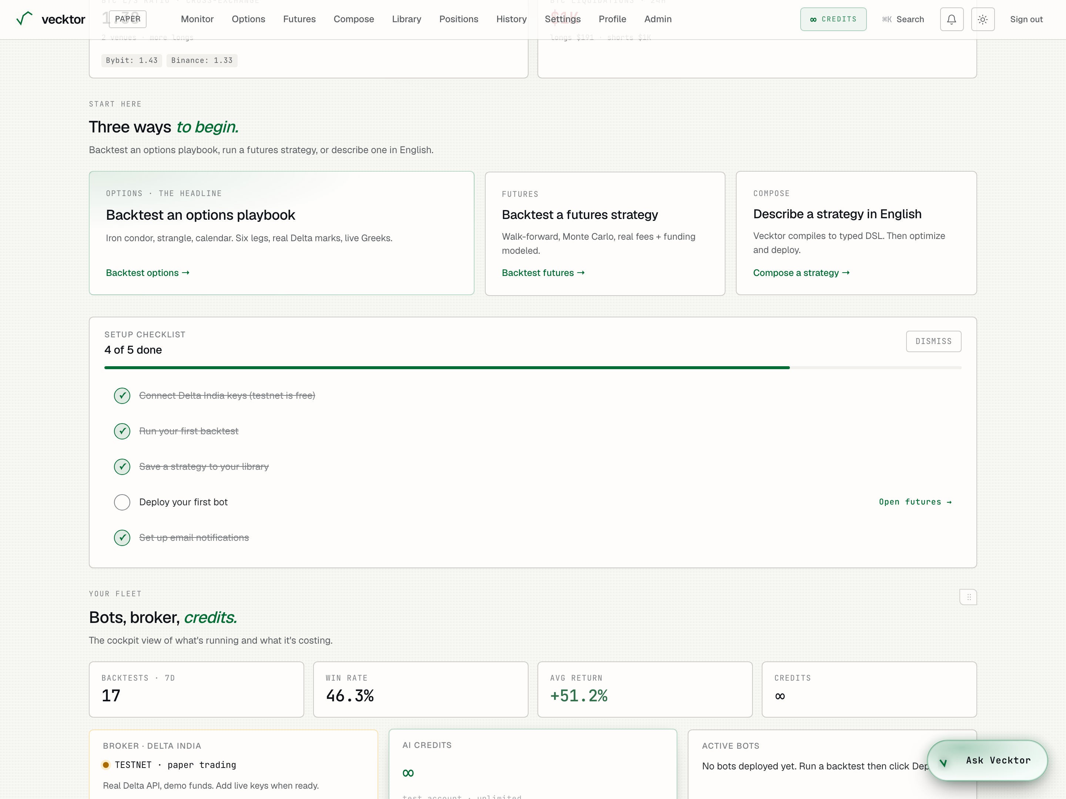Follow the Backtest futures link
This screenshot has width=1066, height=799.
(543, 273)
